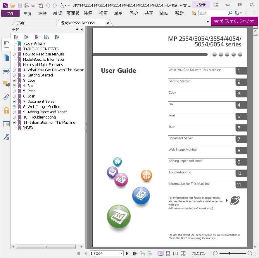Select the hand tool in the quick toolbar
259x258 pixels.
62,6
